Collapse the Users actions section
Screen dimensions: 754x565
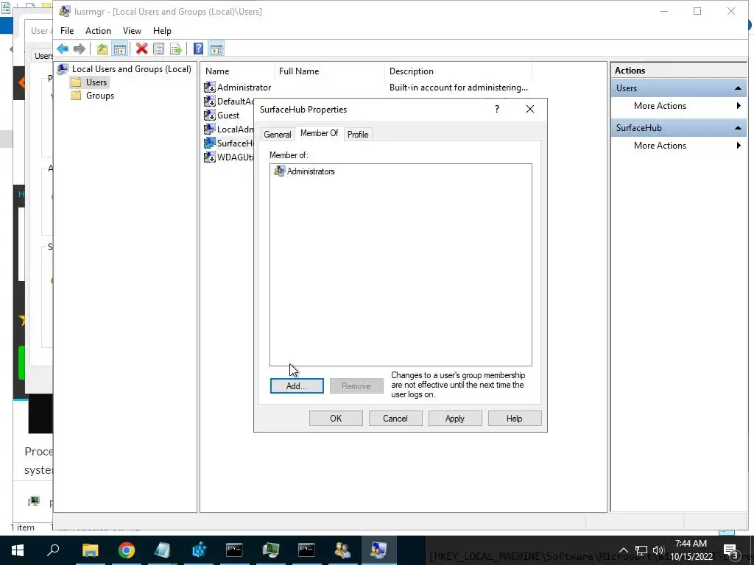[738, 88]
